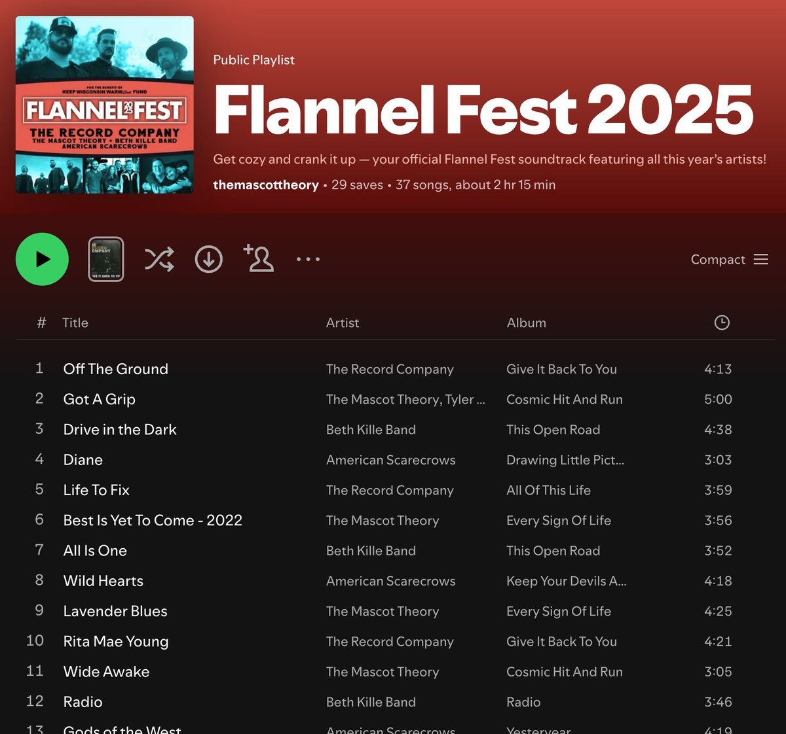Open Beth Kille Band on Drive in the Dark row
The image size is (786, 734).
[371, 430]
